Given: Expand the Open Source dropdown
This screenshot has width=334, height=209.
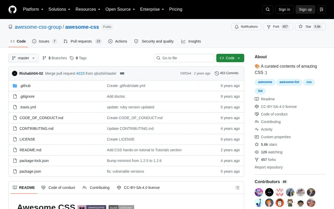Looking at the screenshot, I should 120,9.
